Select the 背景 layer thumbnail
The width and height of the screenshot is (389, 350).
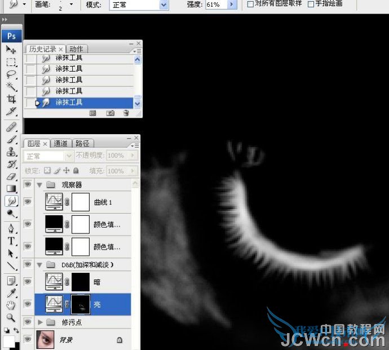(45, 339)
